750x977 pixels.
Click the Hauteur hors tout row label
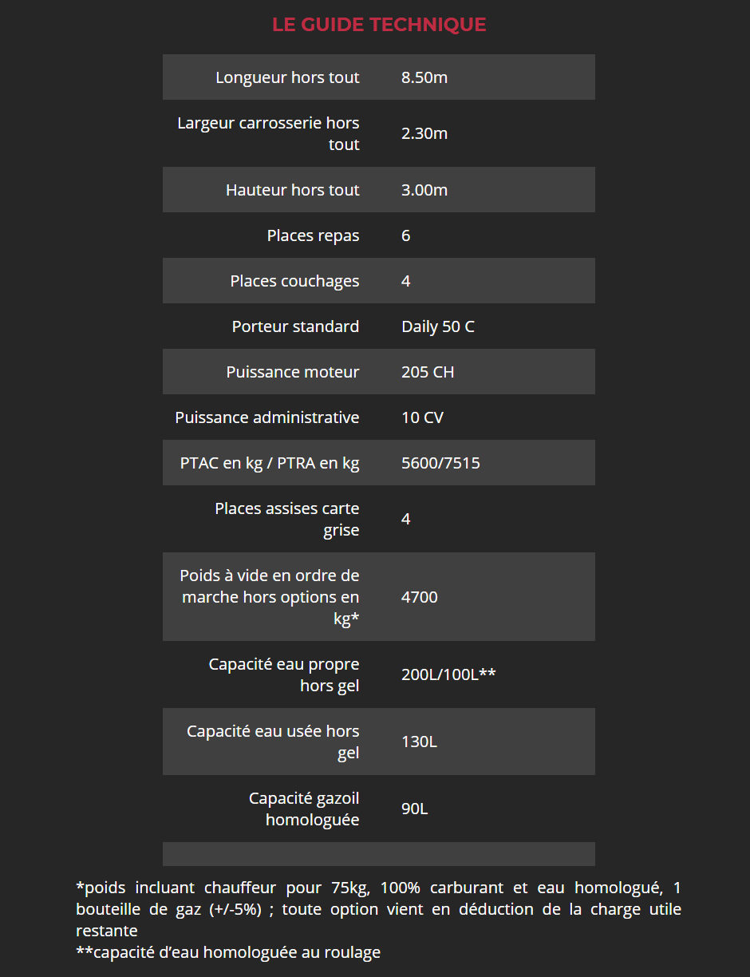293,190
